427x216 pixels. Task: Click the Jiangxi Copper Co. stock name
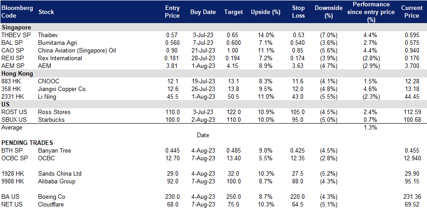click(62, 89)
